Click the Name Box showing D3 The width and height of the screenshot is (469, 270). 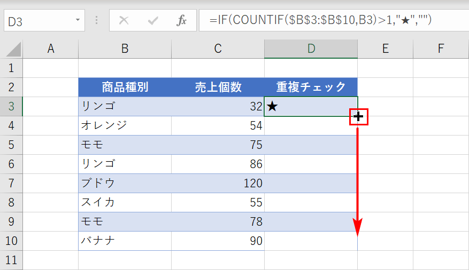coord(37,21)
